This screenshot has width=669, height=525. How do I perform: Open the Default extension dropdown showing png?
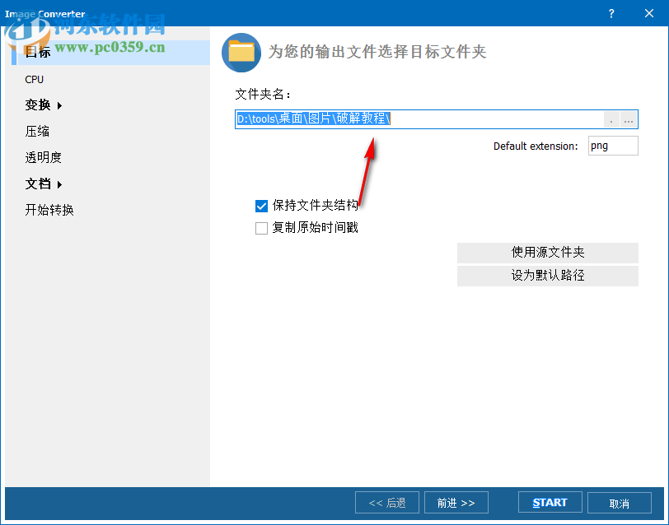click(x=613, y=145)
